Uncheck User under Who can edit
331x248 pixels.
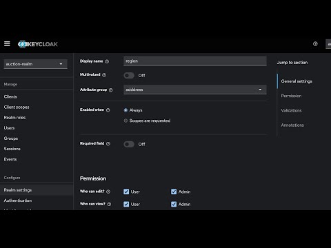point(126,192)
